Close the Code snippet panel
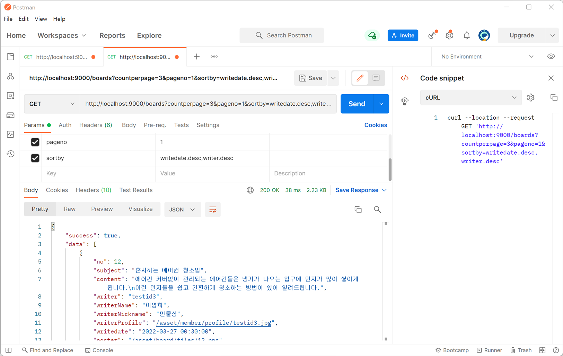The width and height of the screenshot is (563, 356). pyautogui.click(x=551, y=78)
